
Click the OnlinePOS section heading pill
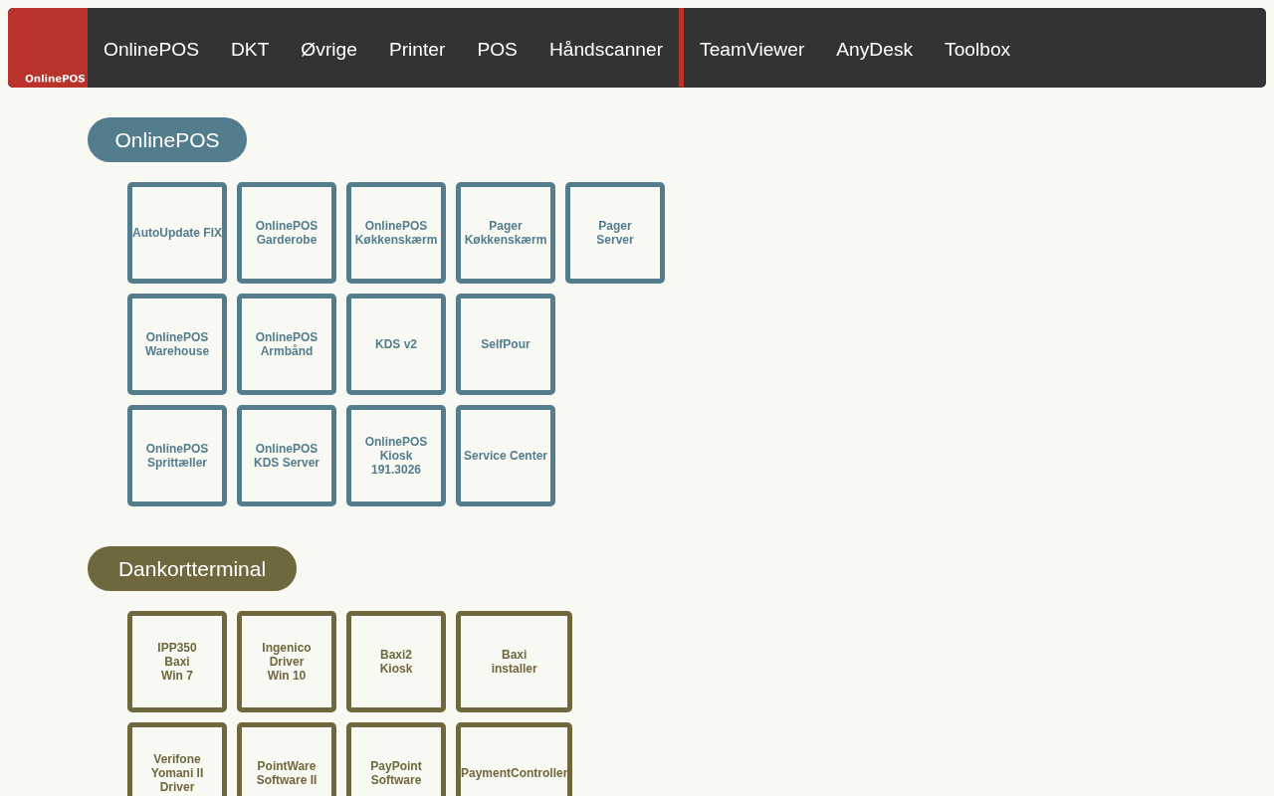(167, 140)
